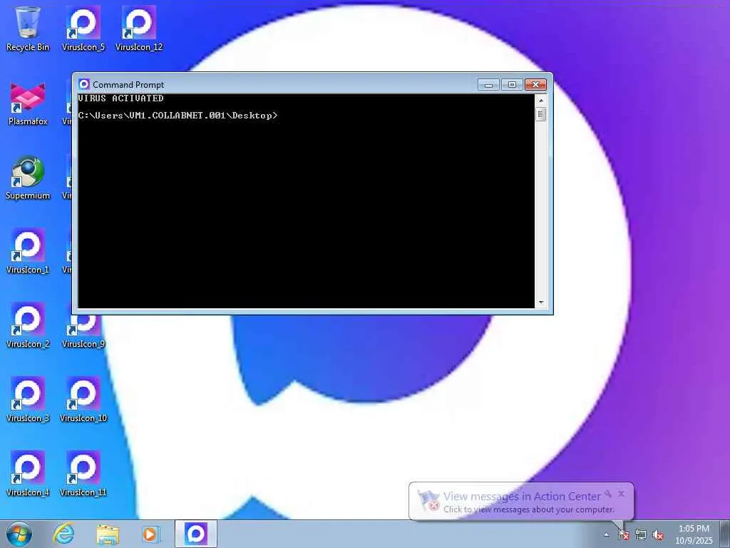Select the VirusIcon_11 desktop shortcut
Screen dimensions: 730x548
point(83,475)
